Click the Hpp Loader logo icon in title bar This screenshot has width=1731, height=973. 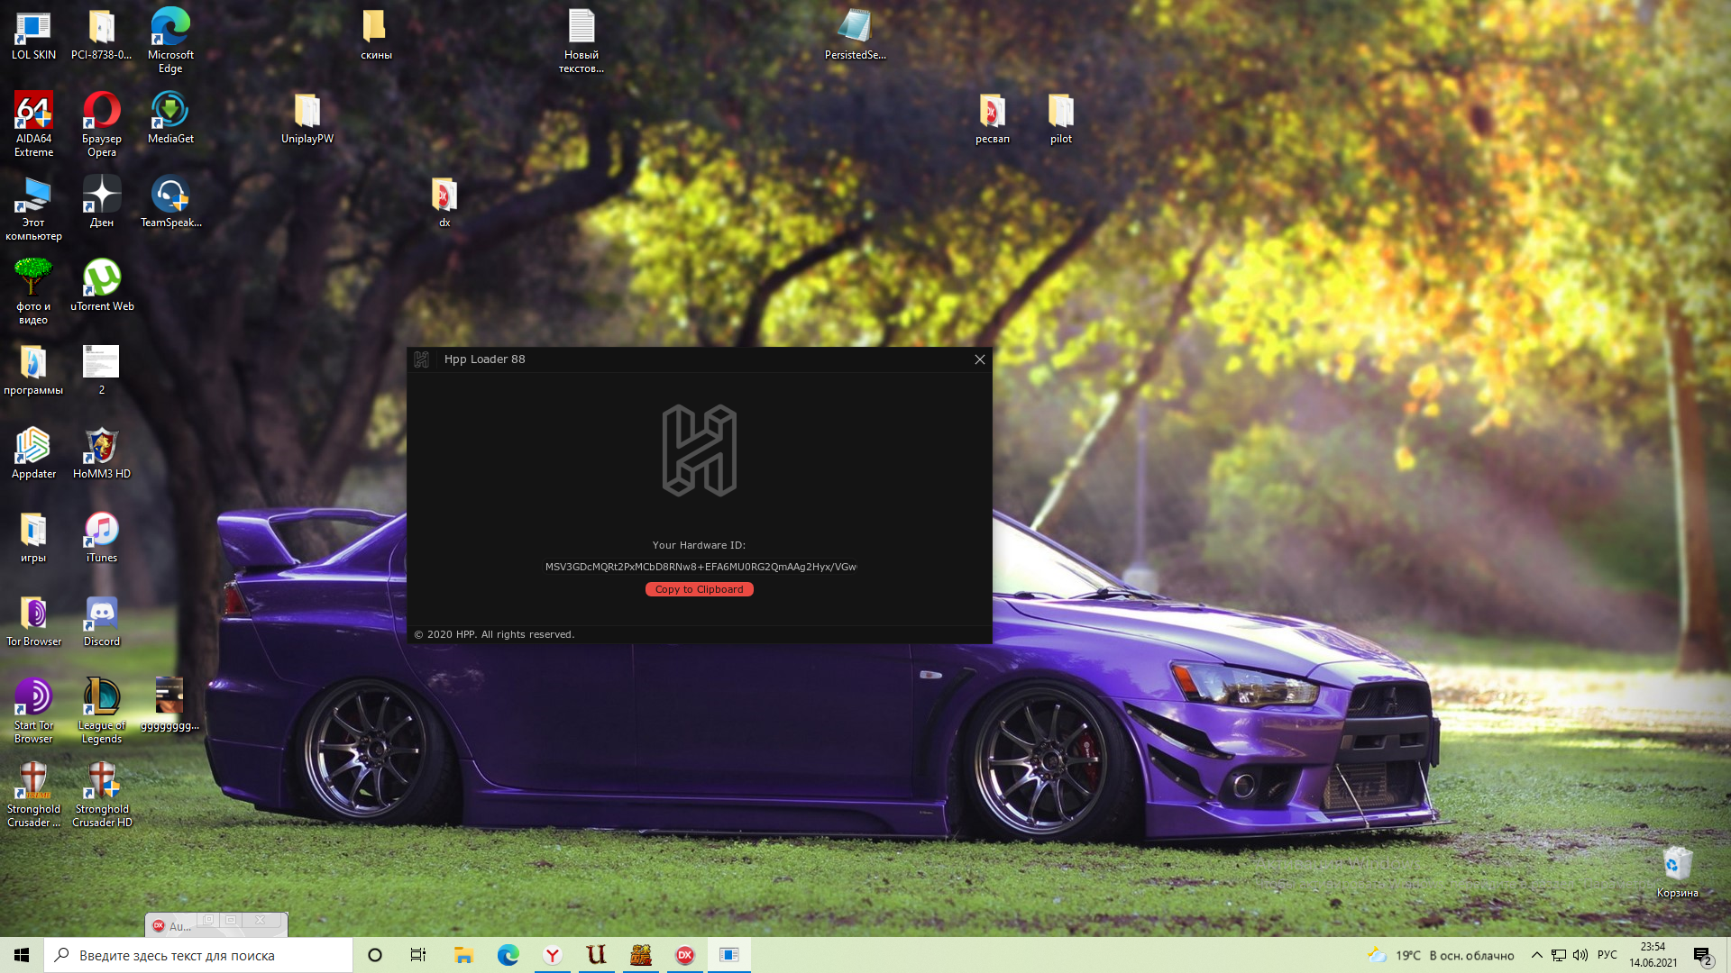click(421, 359)
